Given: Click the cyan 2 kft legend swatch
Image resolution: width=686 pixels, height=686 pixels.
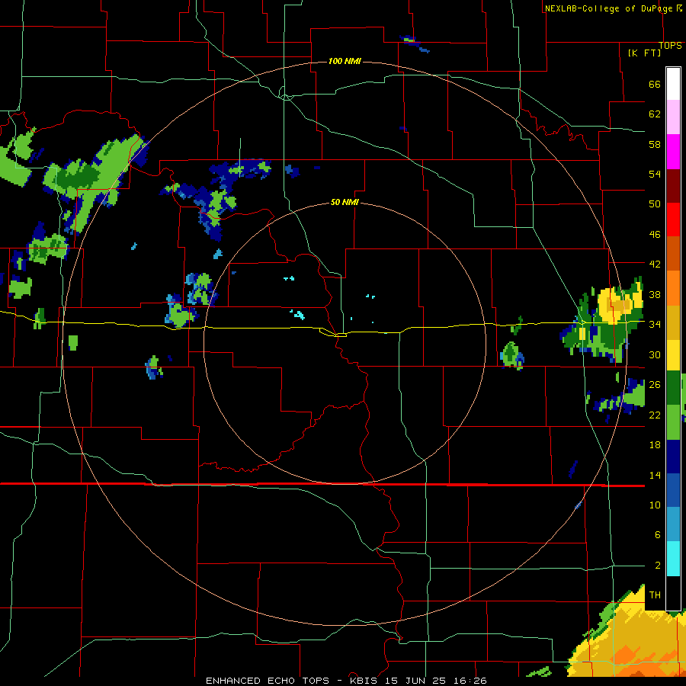Looking at the screenshot, I should coord(673,559).
